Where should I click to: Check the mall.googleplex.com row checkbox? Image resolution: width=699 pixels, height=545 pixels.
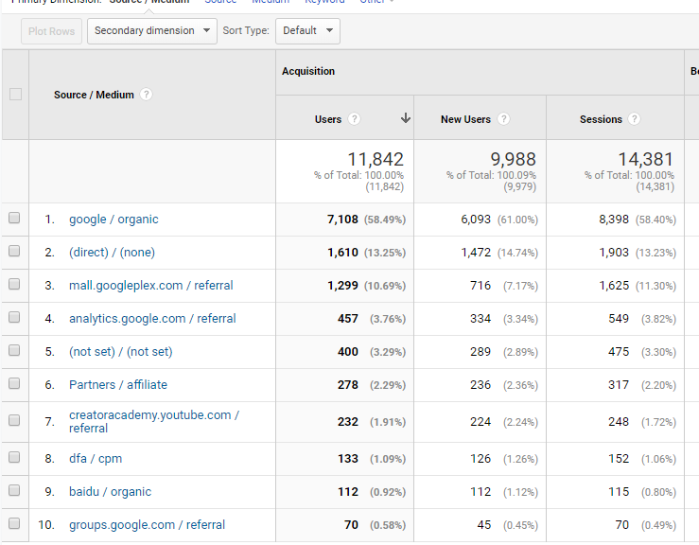14,284
